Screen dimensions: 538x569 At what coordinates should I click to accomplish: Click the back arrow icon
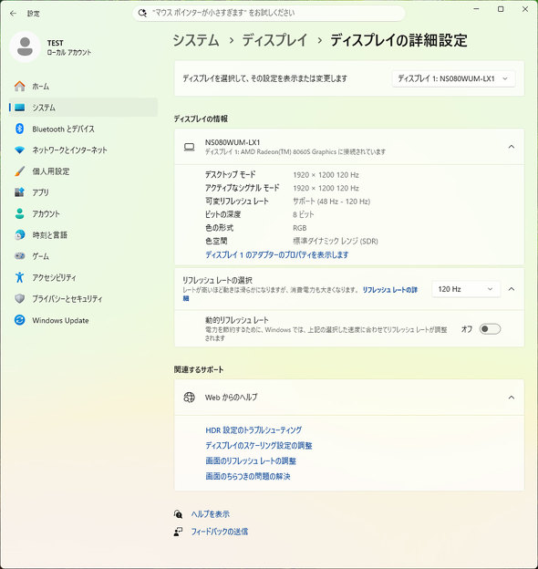[14, 14]
